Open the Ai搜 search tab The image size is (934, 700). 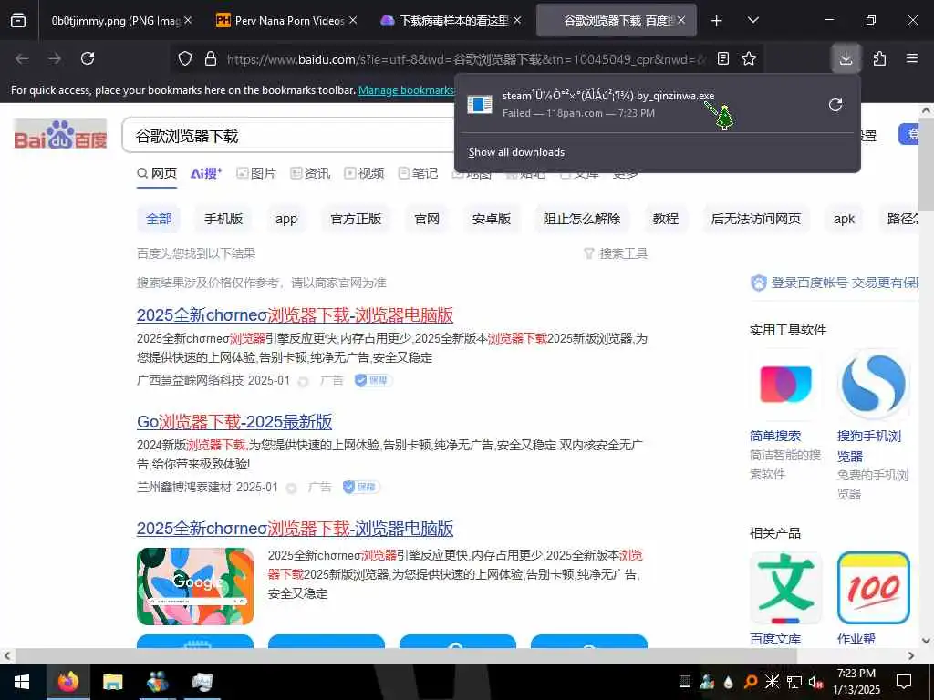tap(206, 173)
